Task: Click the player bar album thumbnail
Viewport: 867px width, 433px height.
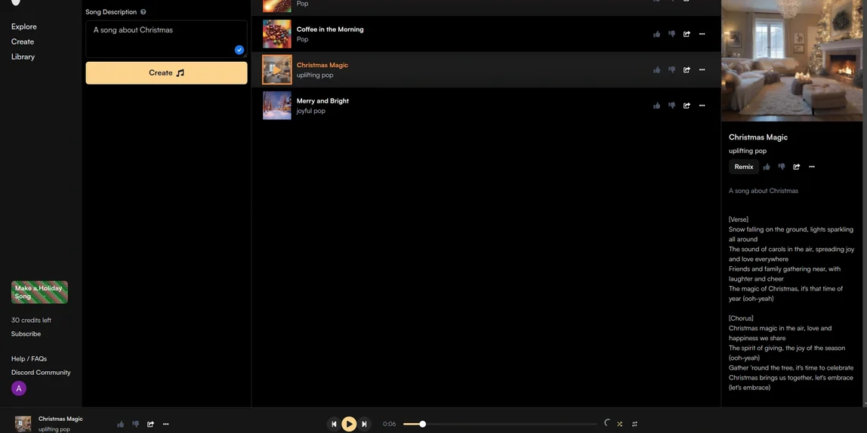Action: coord(23,424)
